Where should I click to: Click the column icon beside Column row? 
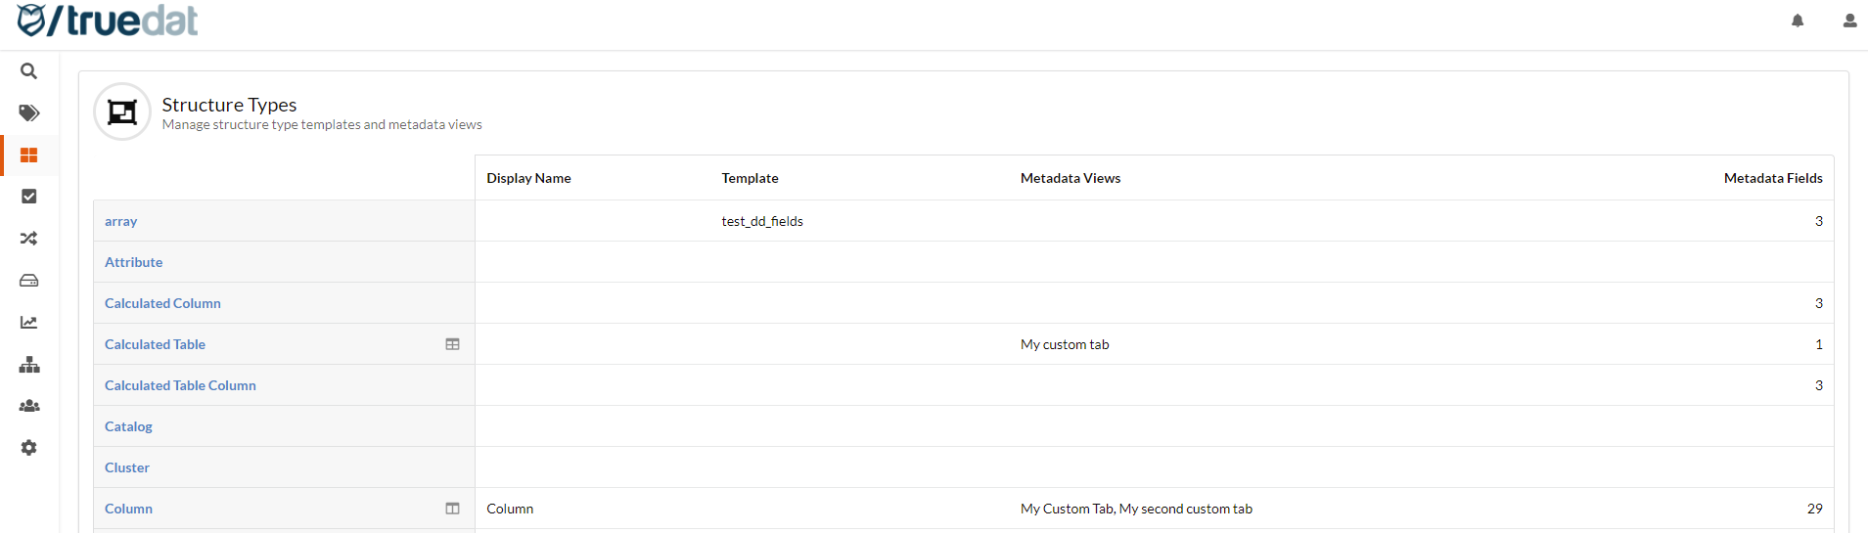(x=452, y=509)
